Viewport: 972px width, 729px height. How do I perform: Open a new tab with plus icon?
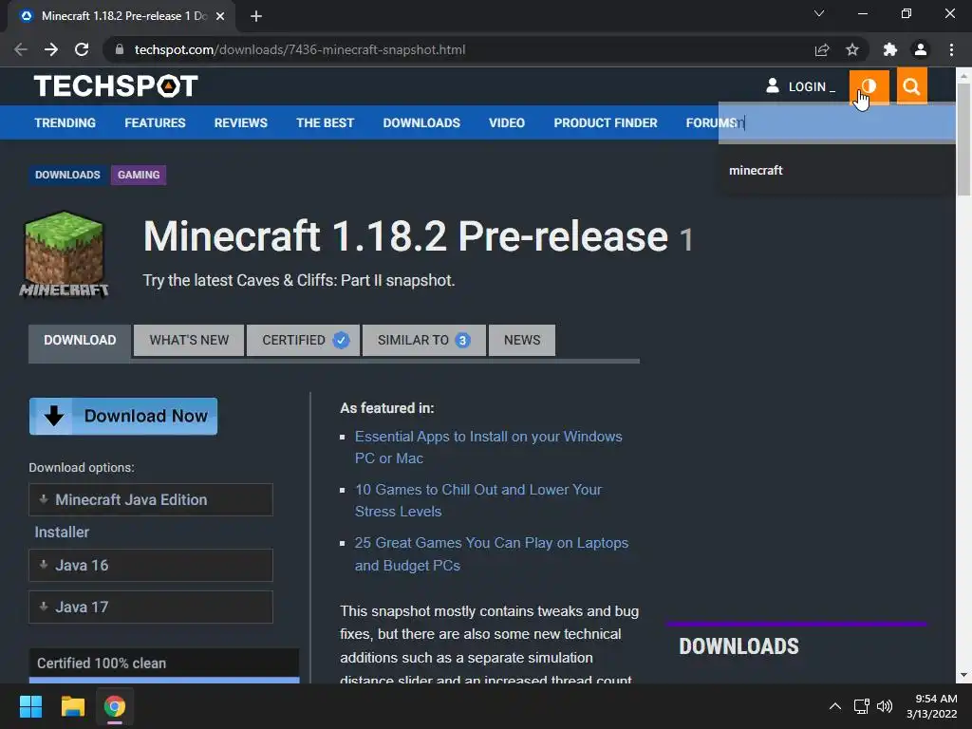coord(256,16)
